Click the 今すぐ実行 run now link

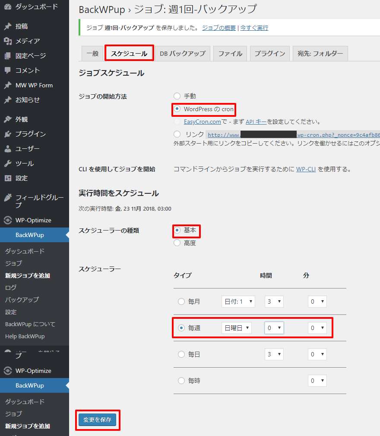(254, 28)
